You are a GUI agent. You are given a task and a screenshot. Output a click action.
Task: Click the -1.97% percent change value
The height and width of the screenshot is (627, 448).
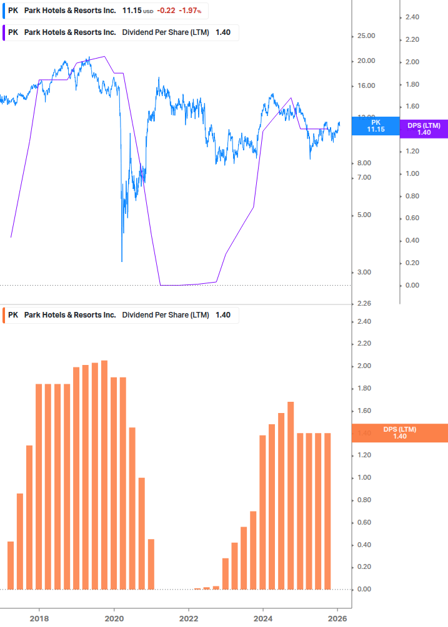190,11
